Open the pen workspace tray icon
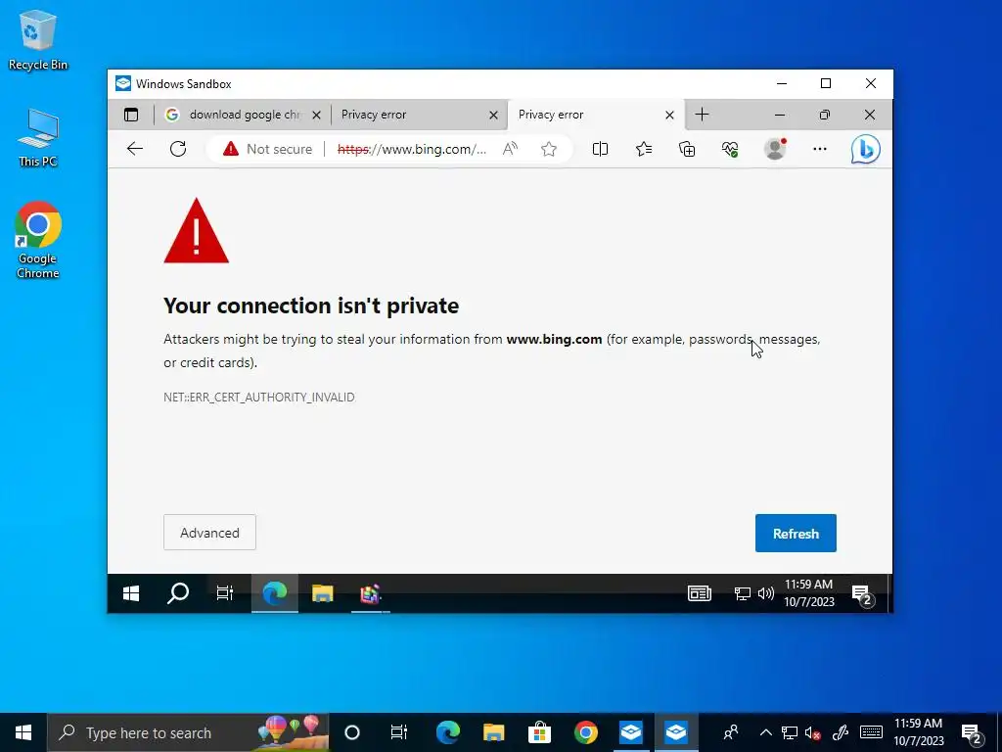The height and width of the screenshot is (752, 1002). [841, 732]
